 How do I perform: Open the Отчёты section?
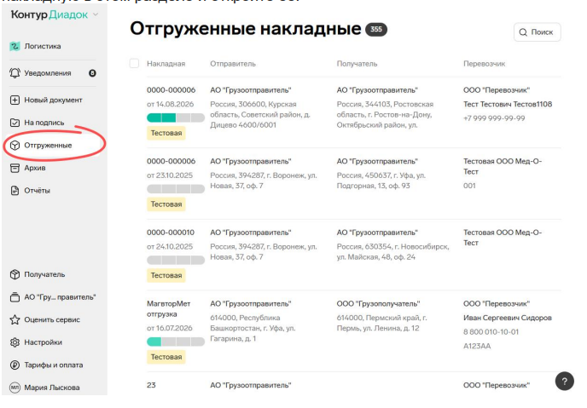37,191
